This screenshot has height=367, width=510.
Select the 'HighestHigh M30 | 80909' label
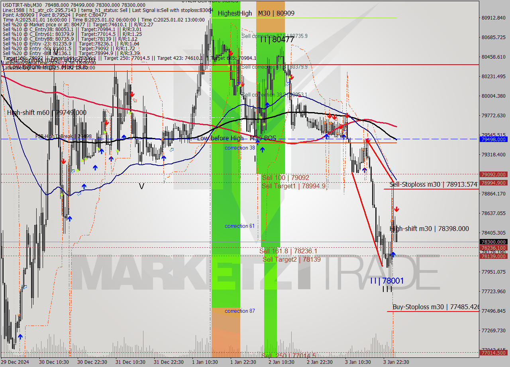point(256,14)
